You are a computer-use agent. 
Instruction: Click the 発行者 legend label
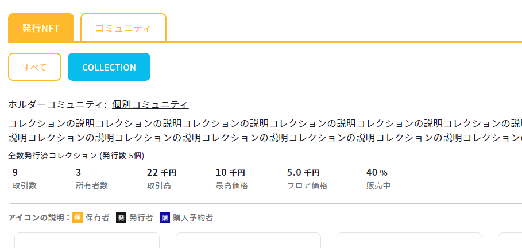(141, 218)
